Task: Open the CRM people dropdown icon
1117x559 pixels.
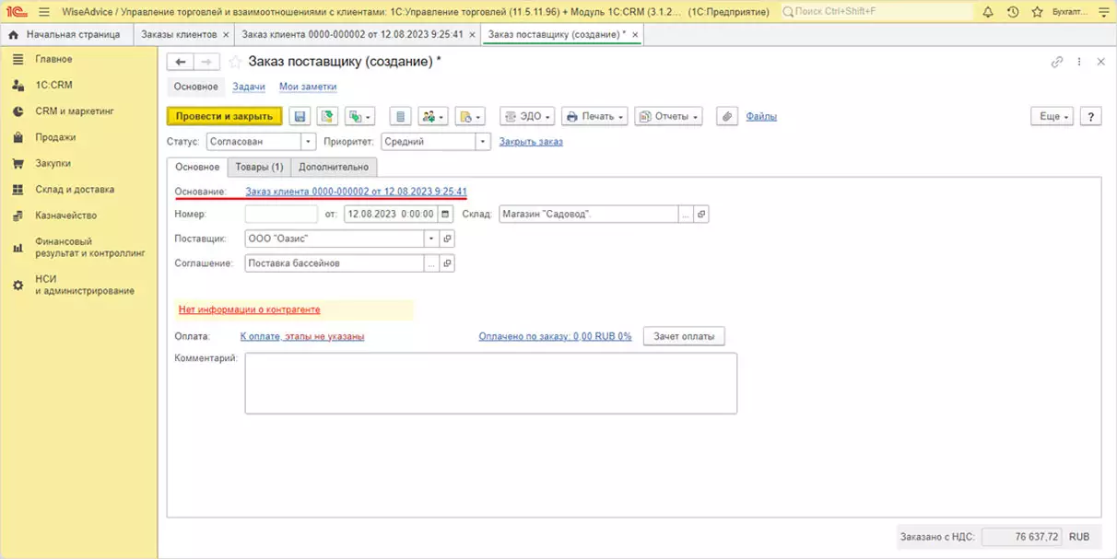Action: pos(432,116)
